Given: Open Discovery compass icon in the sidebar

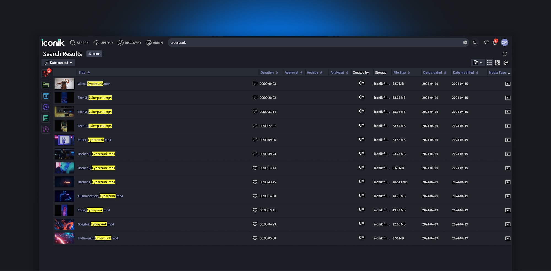Looking at the screenshot, I should click(46, 107).
